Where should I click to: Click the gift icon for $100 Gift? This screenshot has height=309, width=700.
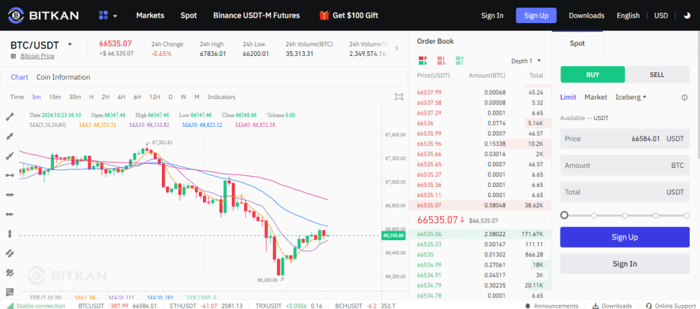324,15
